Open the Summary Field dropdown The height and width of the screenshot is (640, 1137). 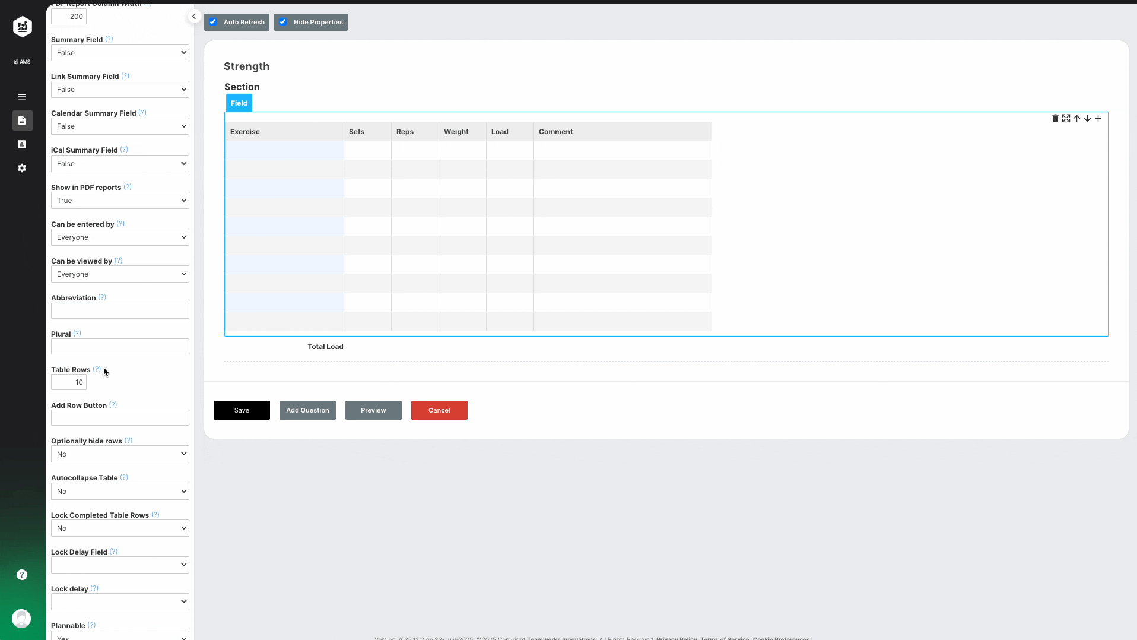[x=120, y=53]
